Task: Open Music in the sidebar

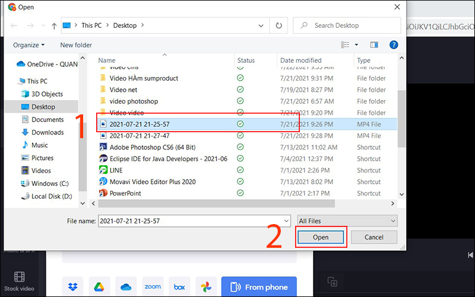Action: (35, 145)
